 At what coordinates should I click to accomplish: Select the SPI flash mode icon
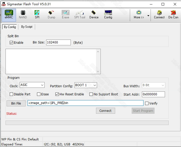37,15
